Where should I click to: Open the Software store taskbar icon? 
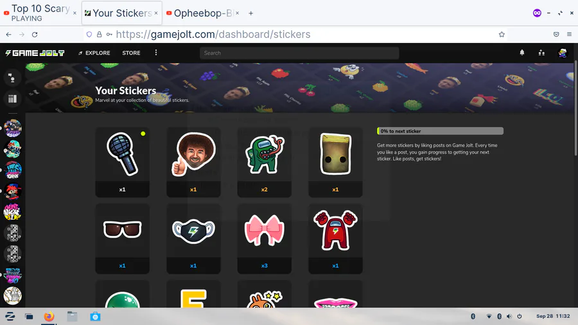95,317
